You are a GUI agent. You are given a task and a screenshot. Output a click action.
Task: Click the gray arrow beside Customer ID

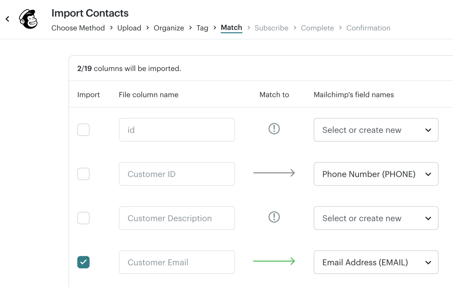tap(274, 173)
